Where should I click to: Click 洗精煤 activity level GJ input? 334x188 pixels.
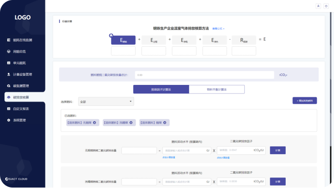pos(187,182)
